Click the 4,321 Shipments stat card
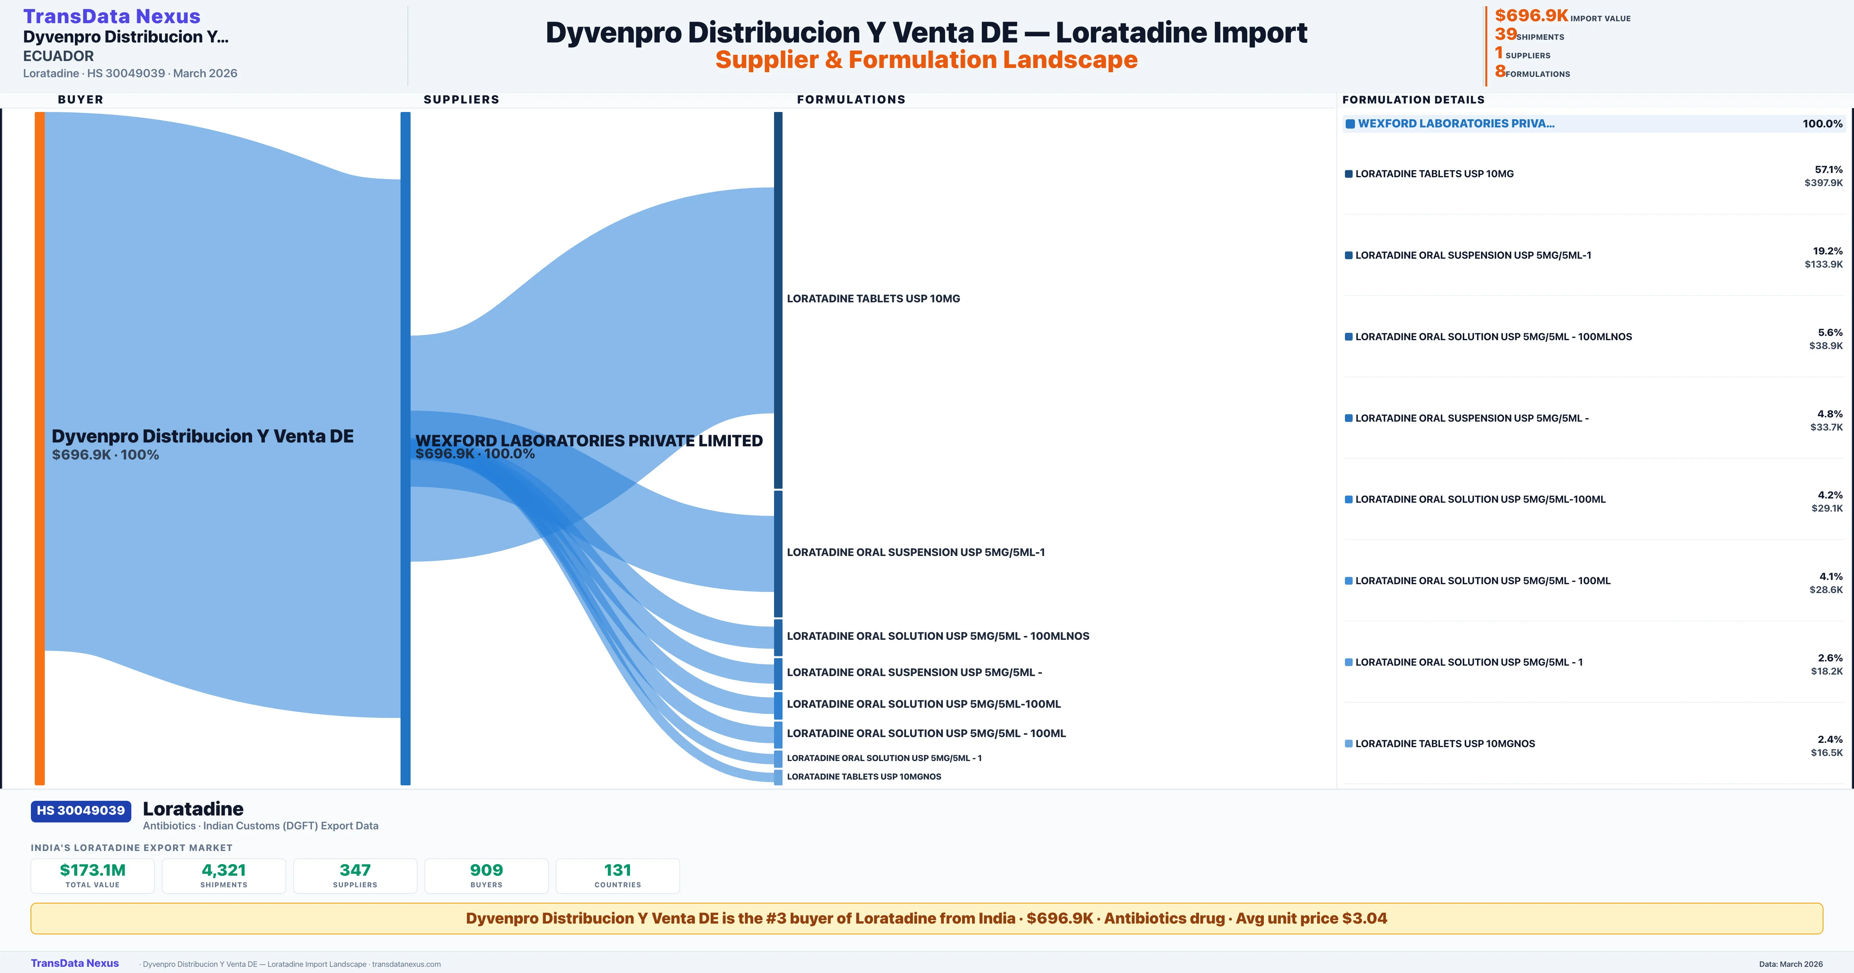This screenshot has width=1854, height=973. pyautogui.click(x=224, y=875)
